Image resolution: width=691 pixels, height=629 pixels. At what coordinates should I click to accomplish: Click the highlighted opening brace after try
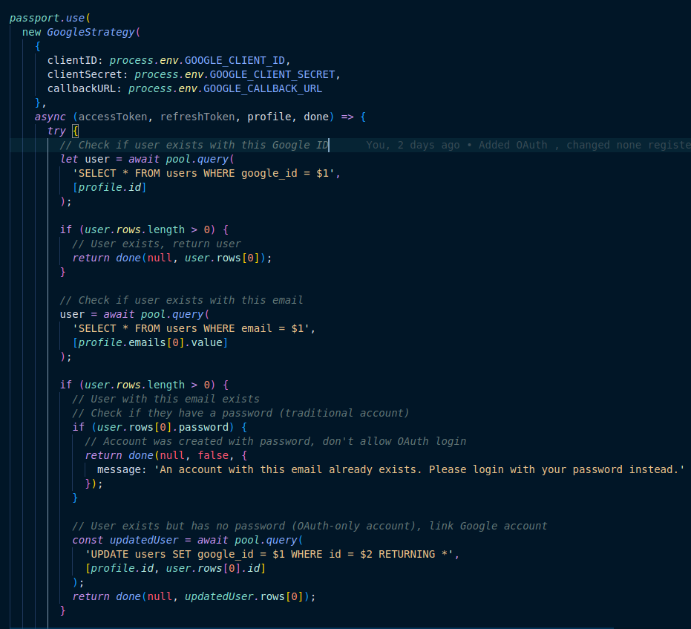click(75, 131)
